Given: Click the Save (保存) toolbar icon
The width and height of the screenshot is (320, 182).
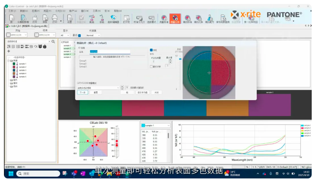Looking at the screenshot, I should (45, 18).
